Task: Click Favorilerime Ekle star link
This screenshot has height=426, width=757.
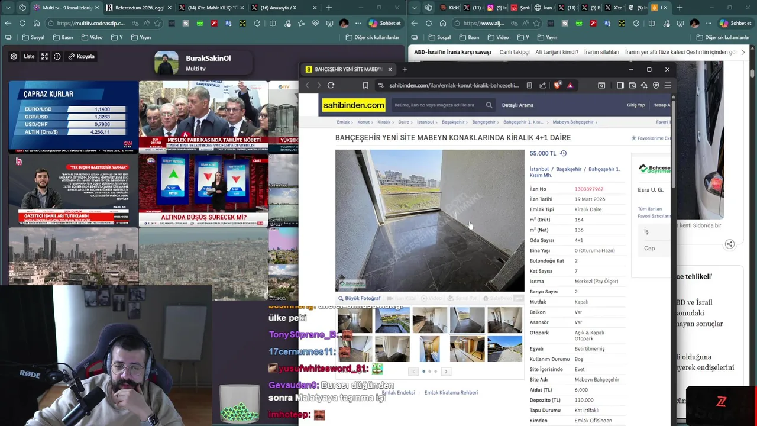Action: (x=651, y=138)
